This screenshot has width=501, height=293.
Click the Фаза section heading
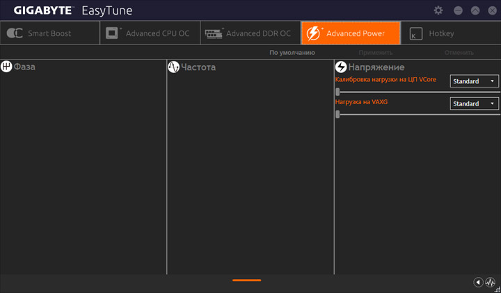point(24,67)
